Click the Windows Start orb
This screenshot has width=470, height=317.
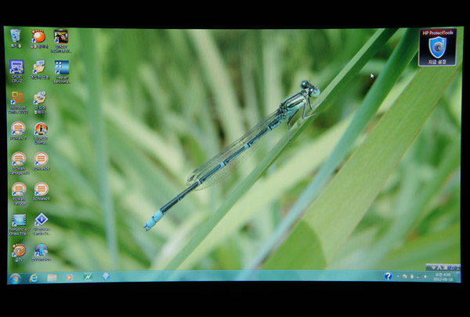click(15, 278)
